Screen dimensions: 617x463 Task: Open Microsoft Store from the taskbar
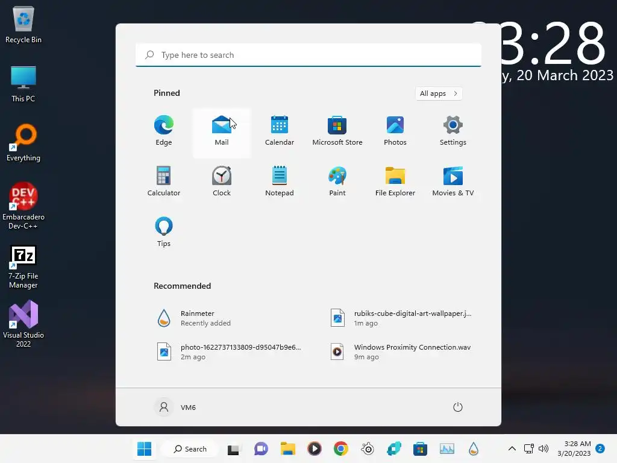click(x=420, y=449)
